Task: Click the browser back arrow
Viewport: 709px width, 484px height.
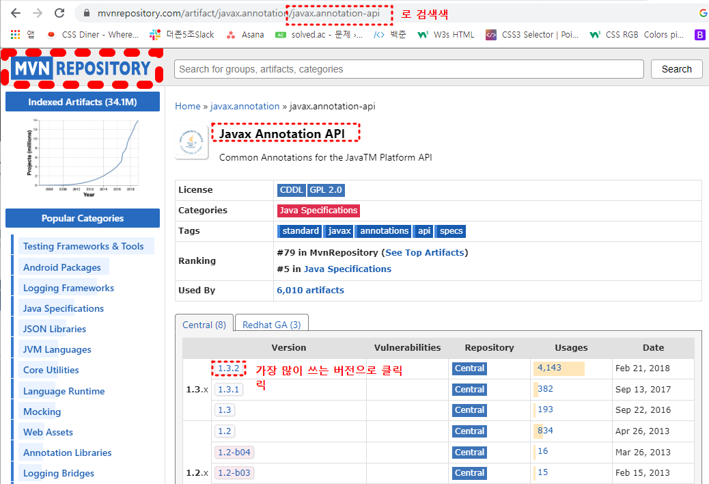Action: tap(16, 13)
